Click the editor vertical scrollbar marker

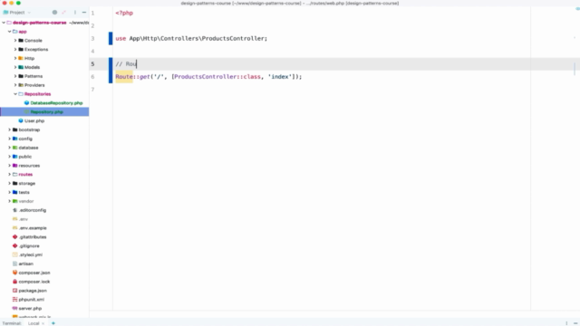click(x=575, y=69)
